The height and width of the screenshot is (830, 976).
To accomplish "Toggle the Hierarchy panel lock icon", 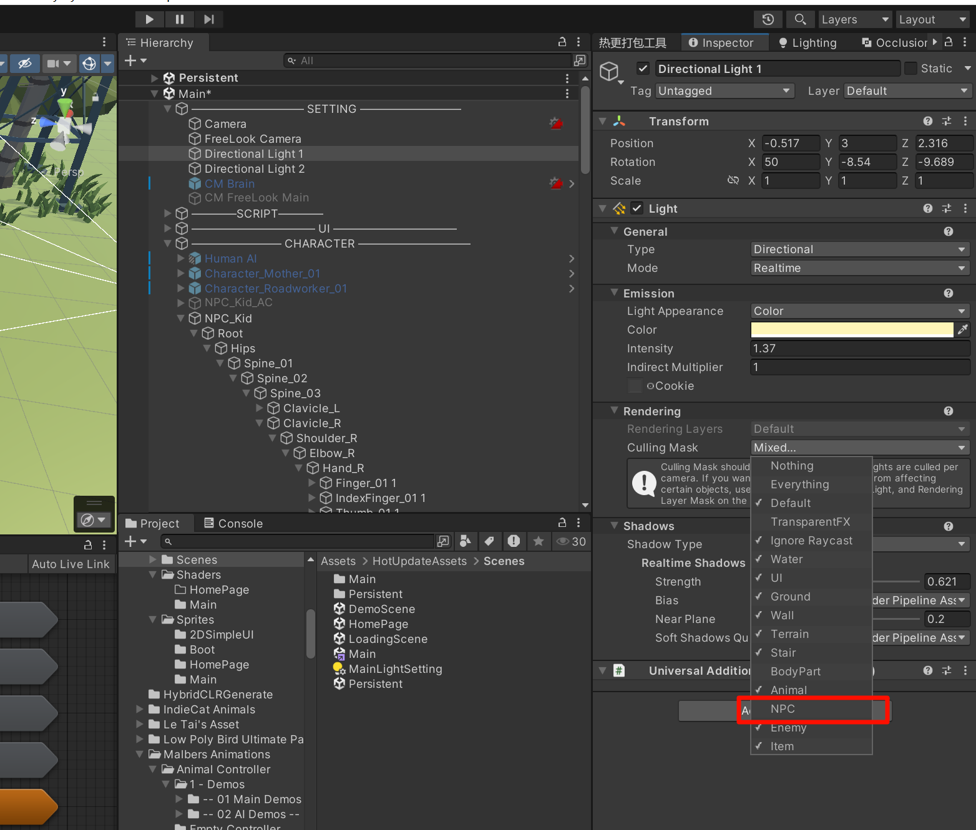I will point(562,42).
